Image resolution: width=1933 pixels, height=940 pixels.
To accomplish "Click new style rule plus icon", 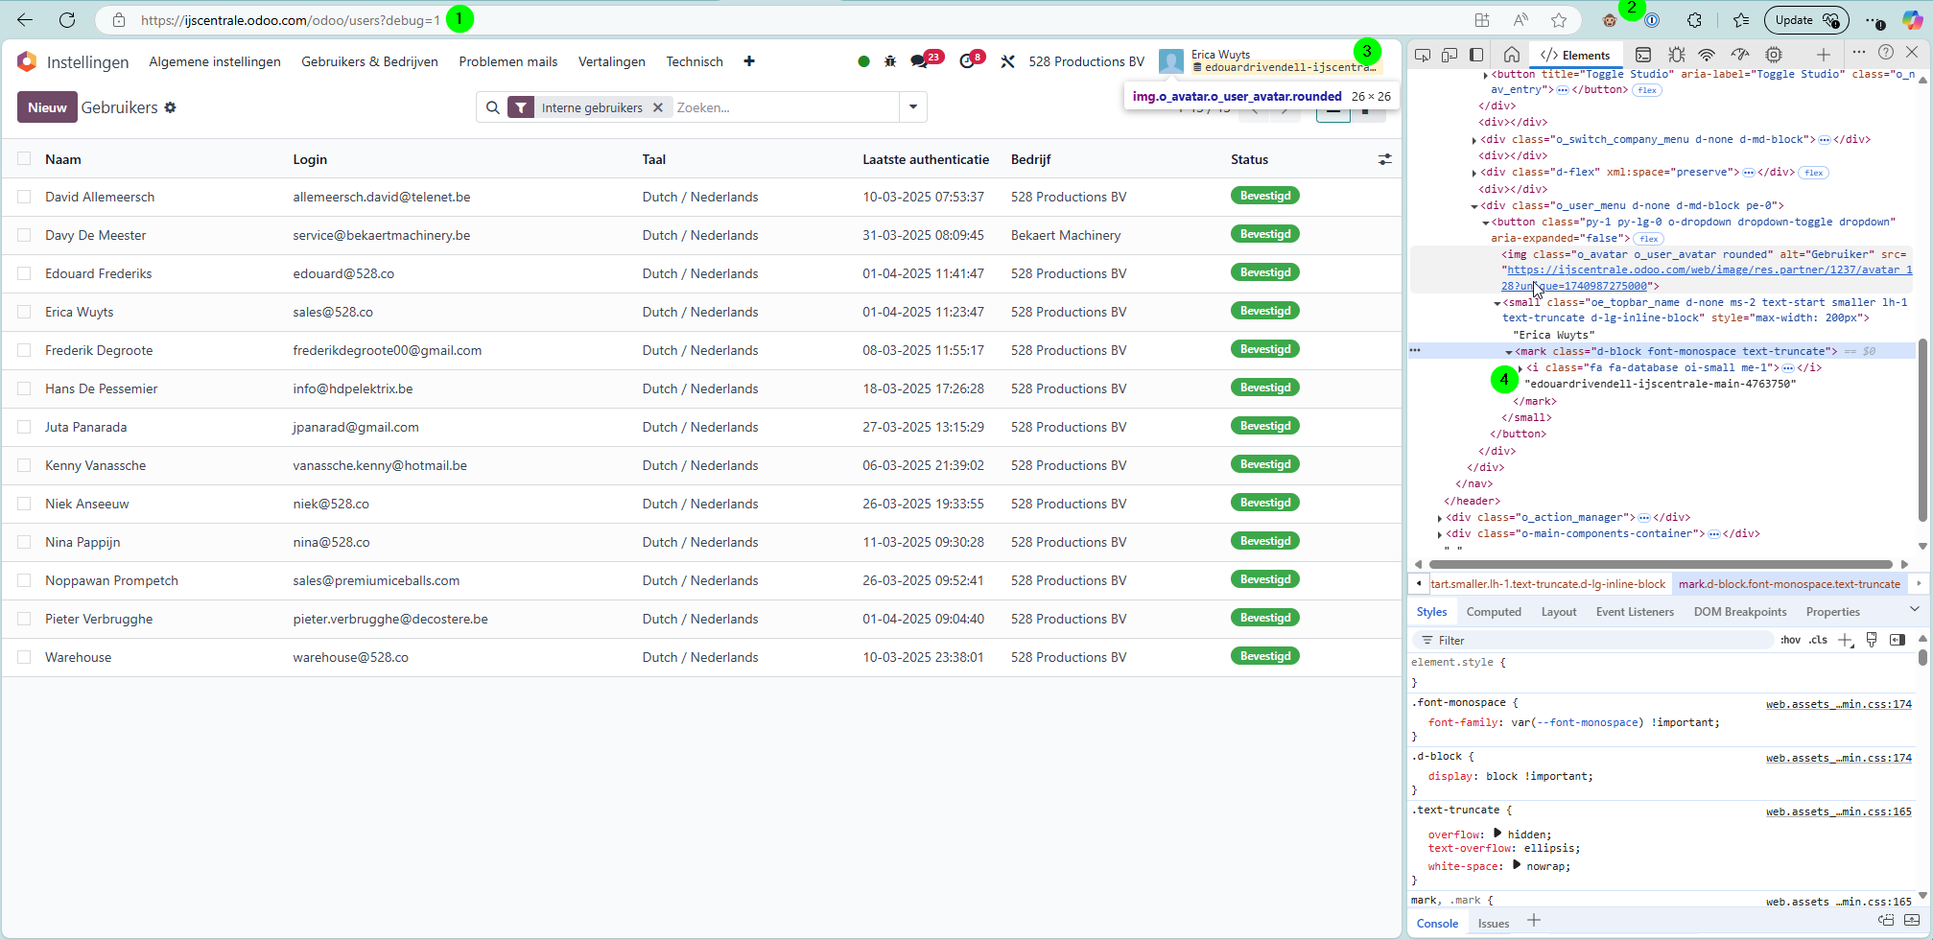I will tap(1846, 640).
